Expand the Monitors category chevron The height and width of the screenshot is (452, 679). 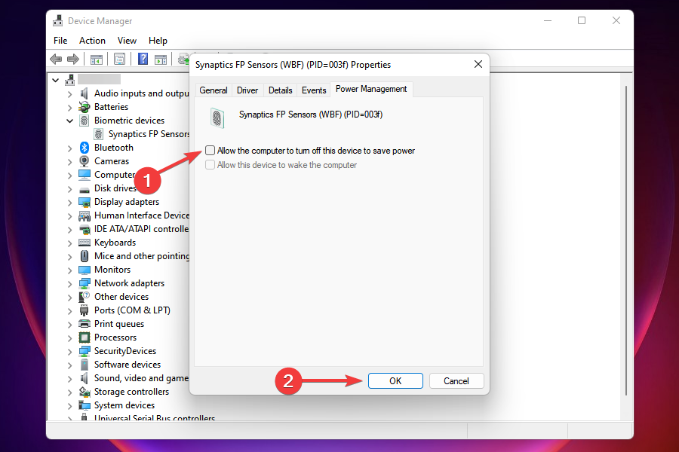(69, 270)
